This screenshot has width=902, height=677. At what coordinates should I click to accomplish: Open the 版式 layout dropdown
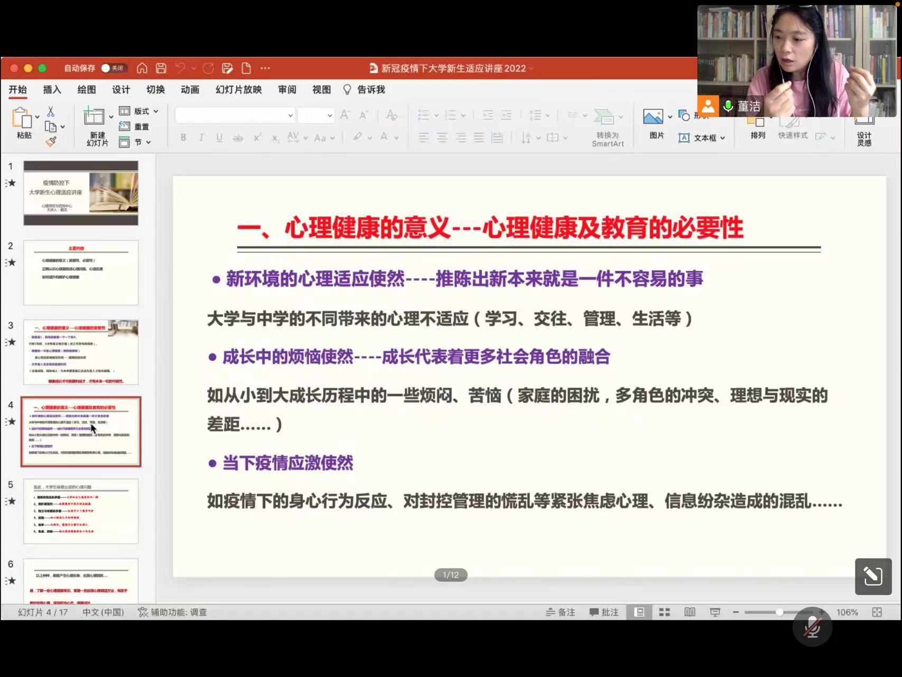coord(140,111)
